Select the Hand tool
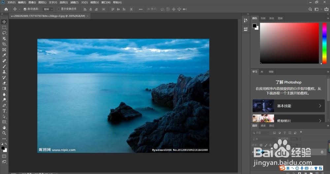The image size is (330, 174). [x=4, y=128]
